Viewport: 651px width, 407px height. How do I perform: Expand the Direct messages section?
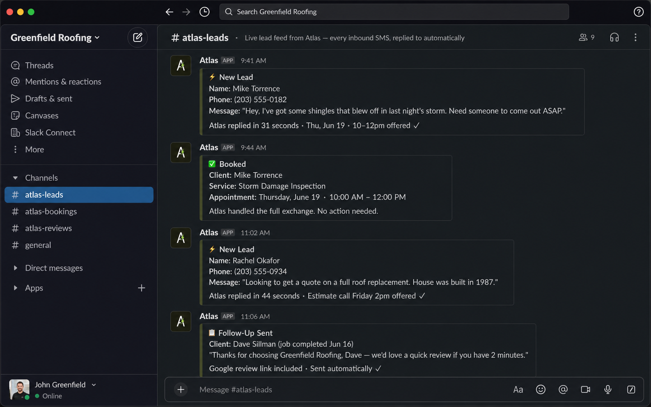(15, 268)
